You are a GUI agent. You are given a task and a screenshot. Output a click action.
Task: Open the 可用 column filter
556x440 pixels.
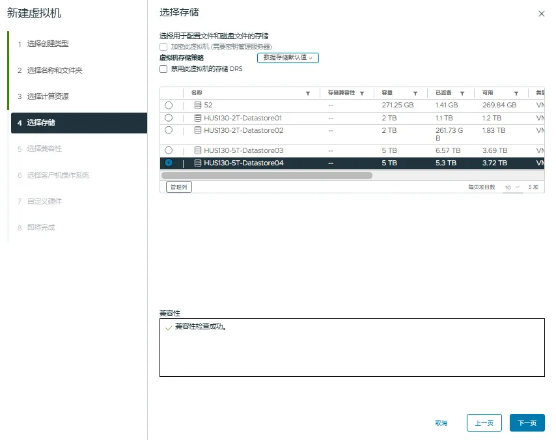pyautogui.click(x=516, y=93)
